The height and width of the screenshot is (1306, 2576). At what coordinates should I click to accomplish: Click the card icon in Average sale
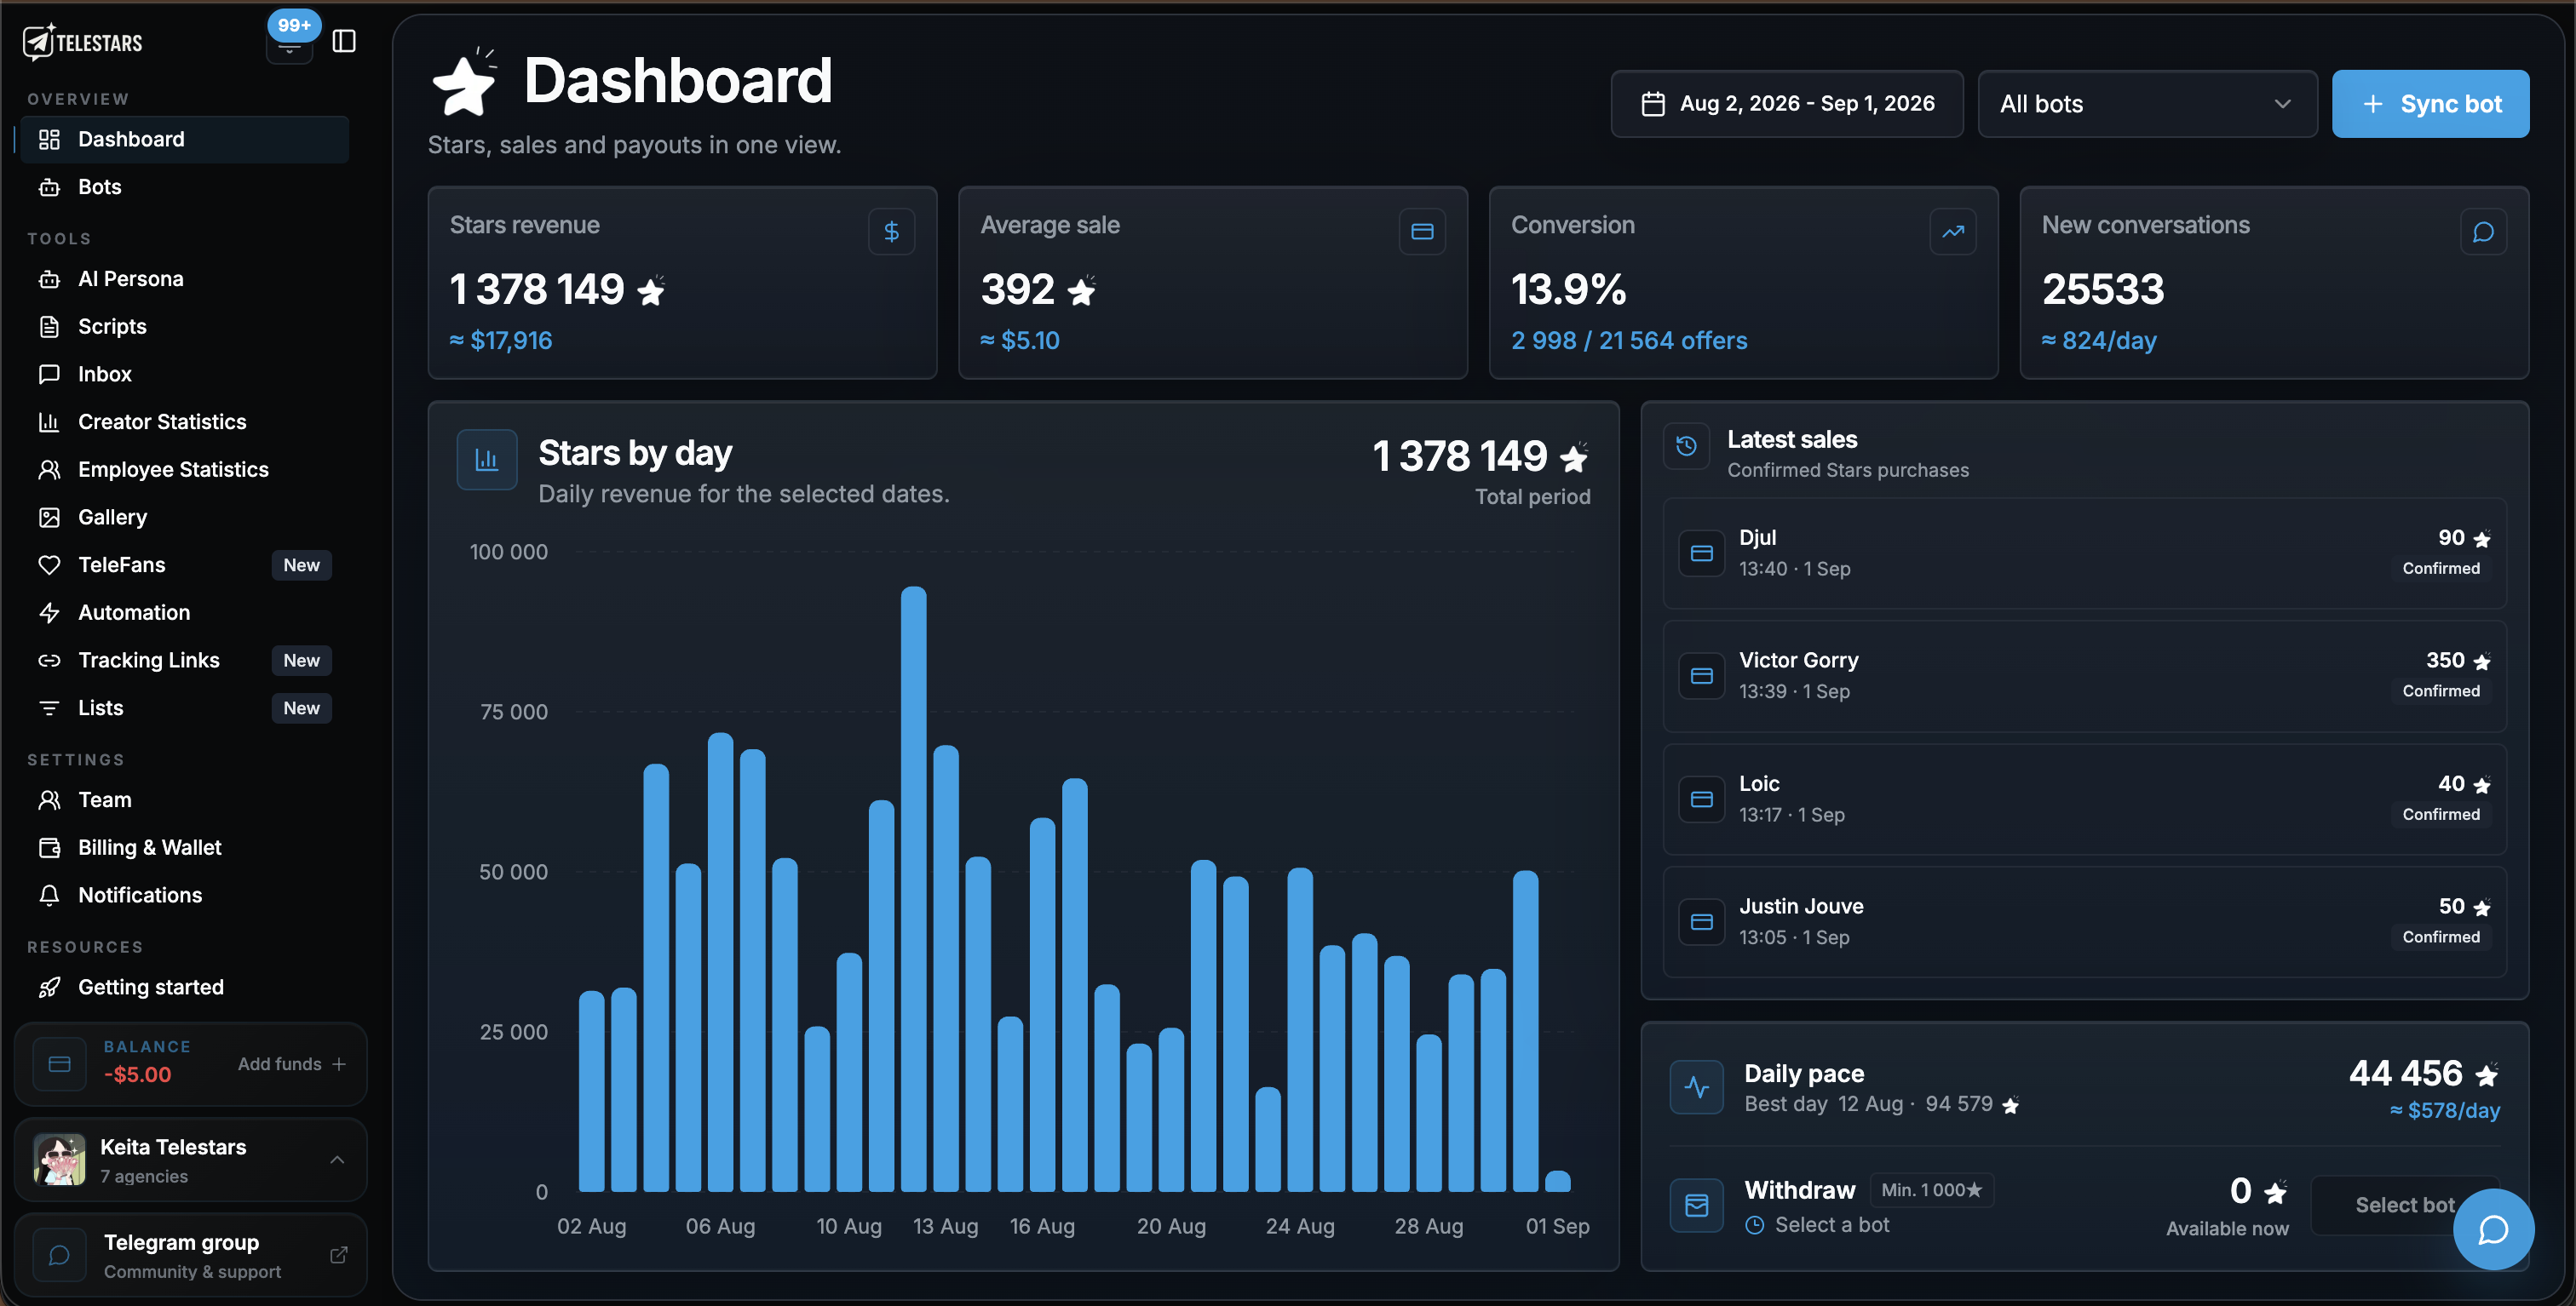coord(1422,232)
